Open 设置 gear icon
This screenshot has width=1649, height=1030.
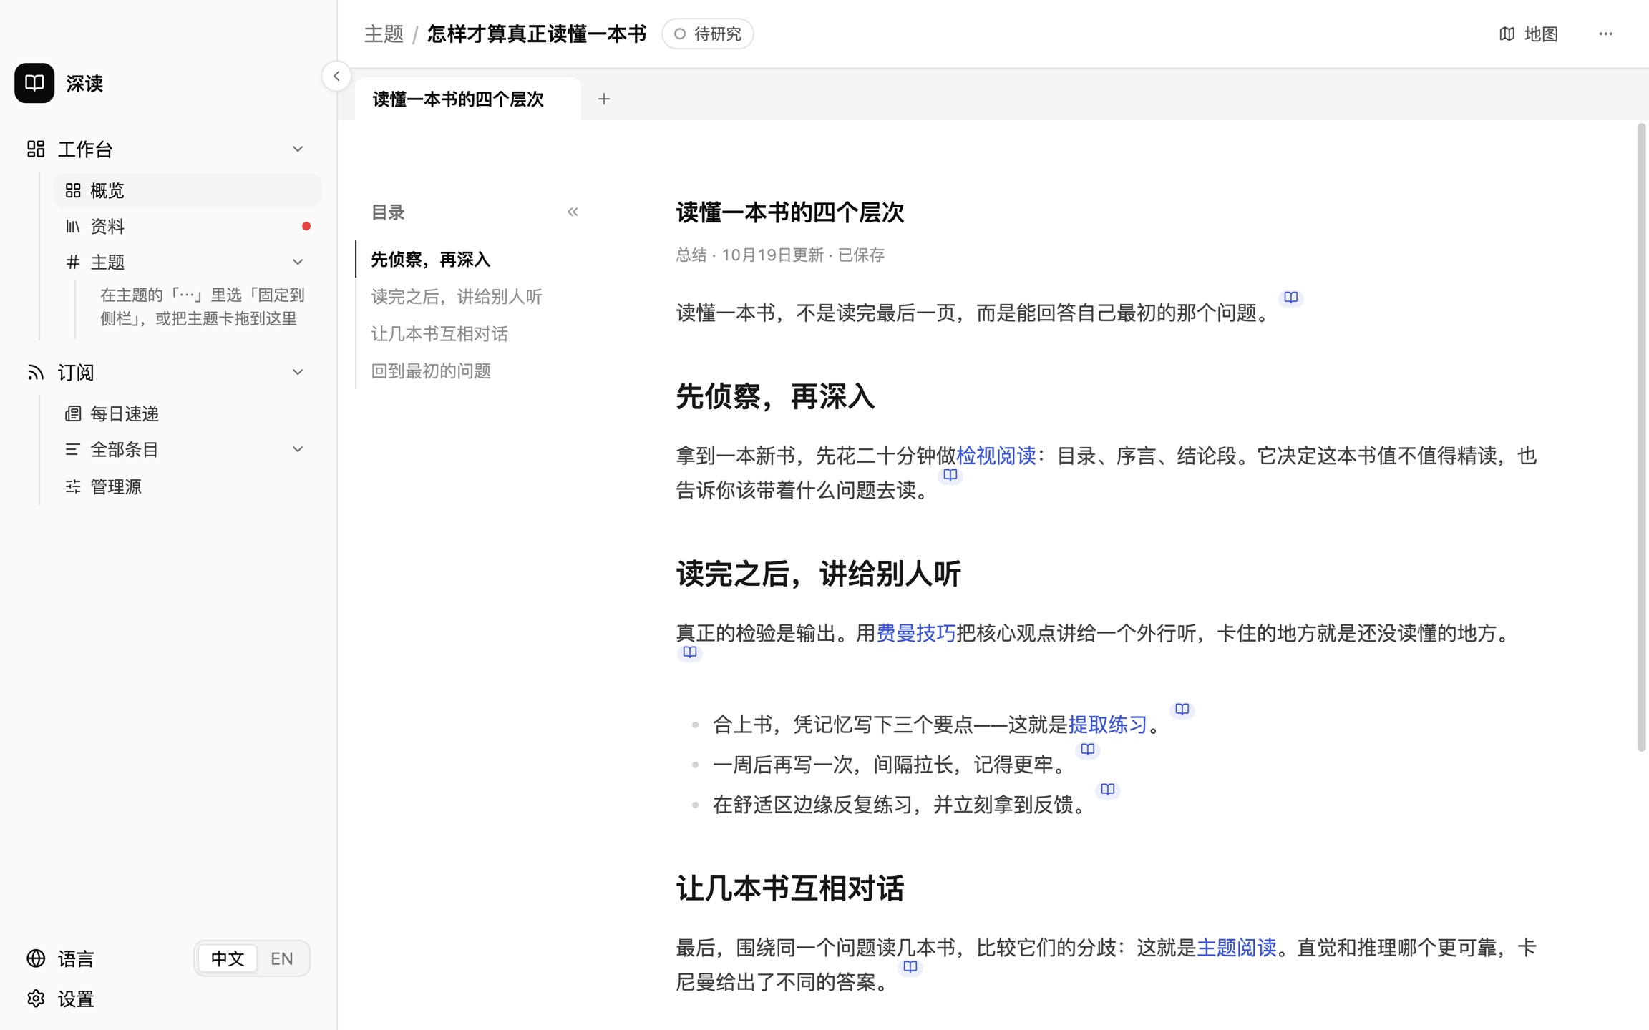tap(36, 999)
